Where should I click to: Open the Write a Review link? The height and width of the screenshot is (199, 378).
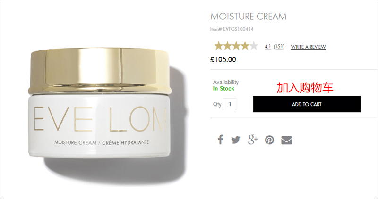[308, 47]
